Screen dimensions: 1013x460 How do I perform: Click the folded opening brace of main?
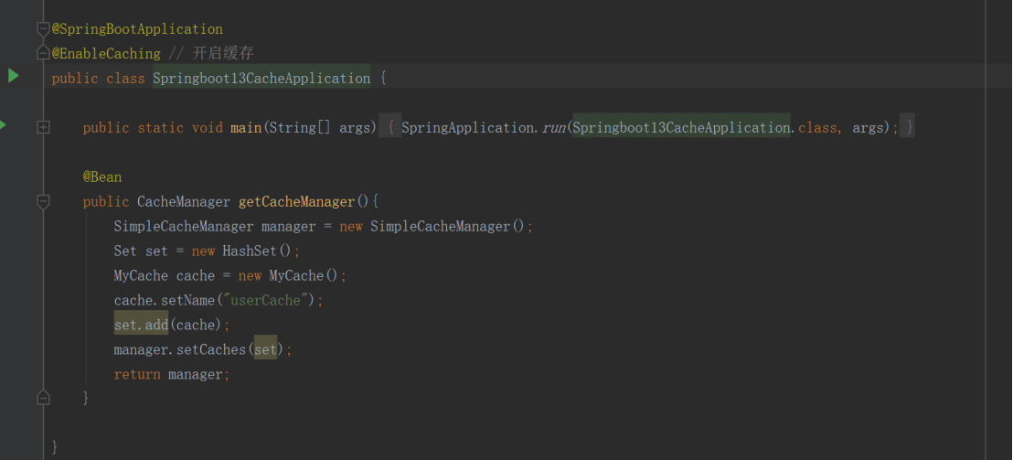tap(391, 127)
